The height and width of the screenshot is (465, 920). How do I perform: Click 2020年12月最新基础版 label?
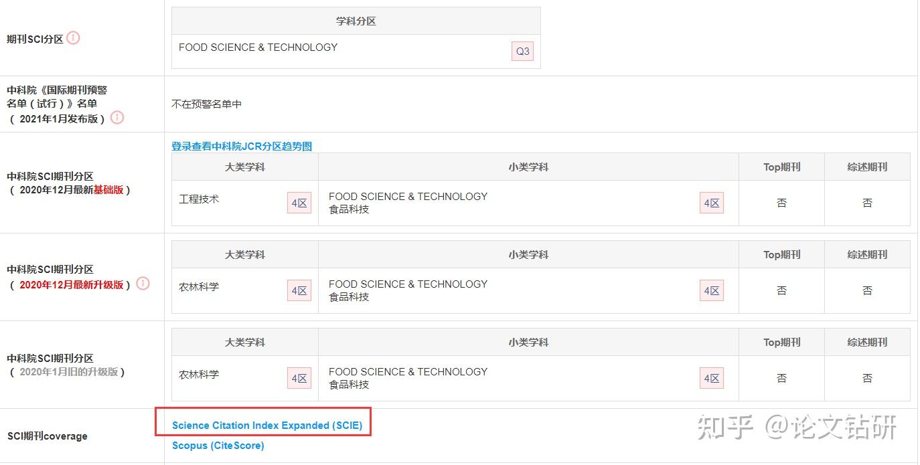click(70, 189)
